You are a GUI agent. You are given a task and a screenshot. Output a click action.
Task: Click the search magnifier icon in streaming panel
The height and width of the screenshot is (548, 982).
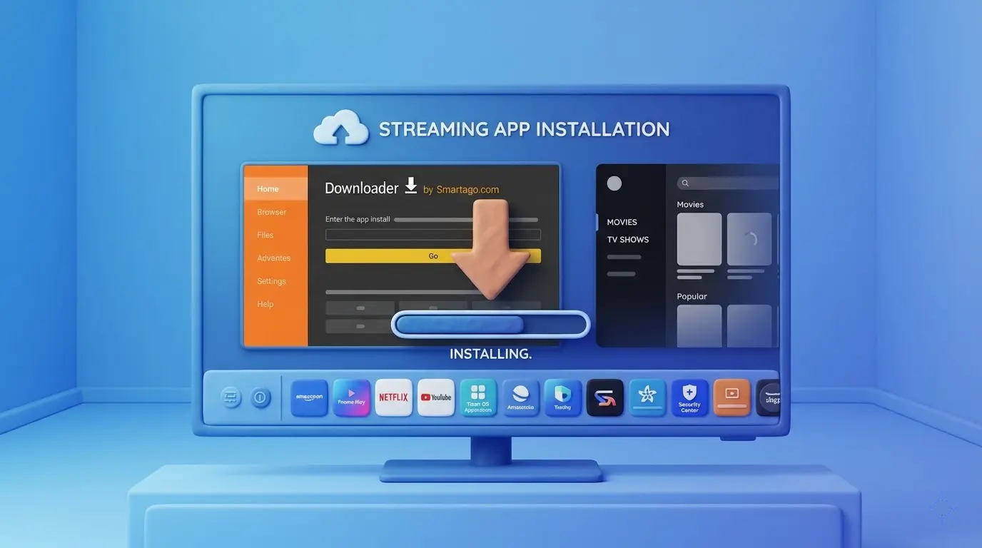point(685,183)
